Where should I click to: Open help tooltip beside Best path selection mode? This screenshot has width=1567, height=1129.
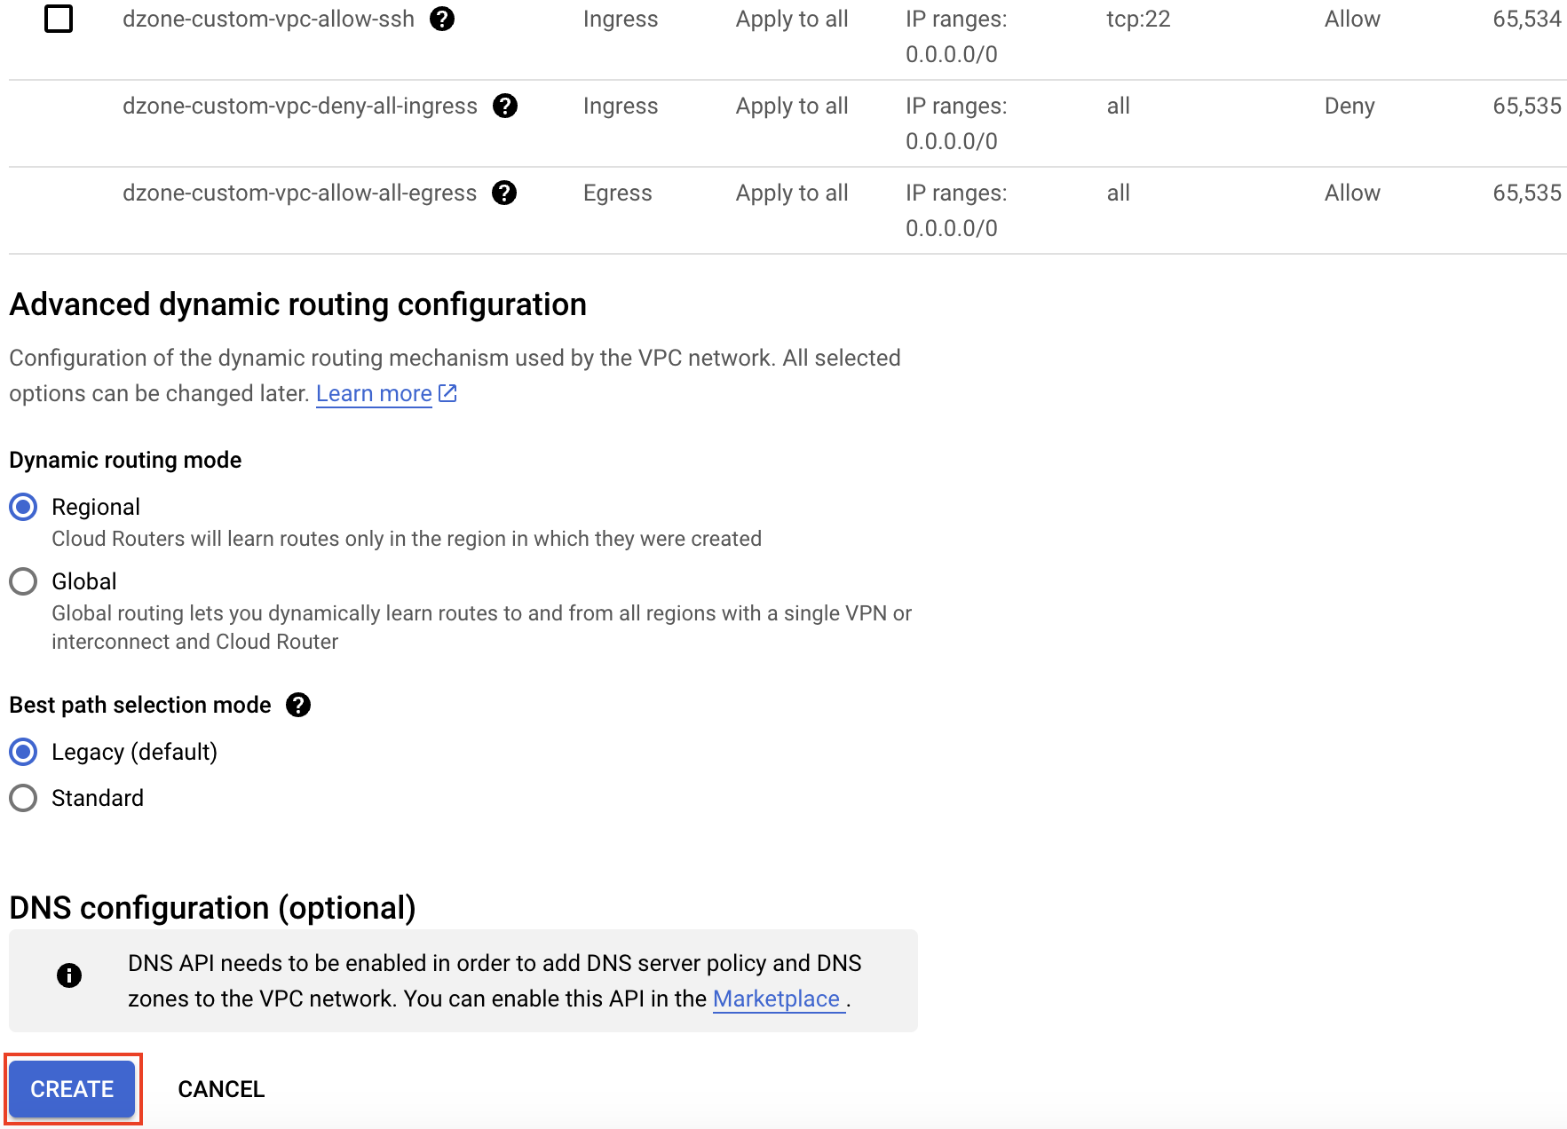[300, 705]
